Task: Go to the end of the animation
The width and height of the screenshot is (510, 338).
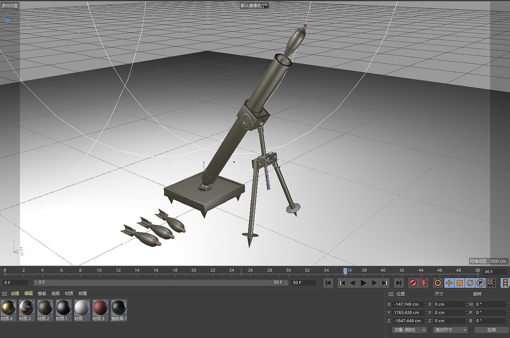Action: click(398, 283)
